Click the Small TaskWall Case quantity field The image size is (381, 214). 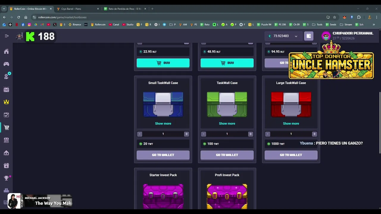[x=163, y=134]
